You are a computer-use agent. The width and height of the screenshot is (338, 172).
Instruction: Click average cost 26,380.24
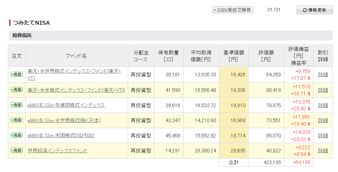206,150
